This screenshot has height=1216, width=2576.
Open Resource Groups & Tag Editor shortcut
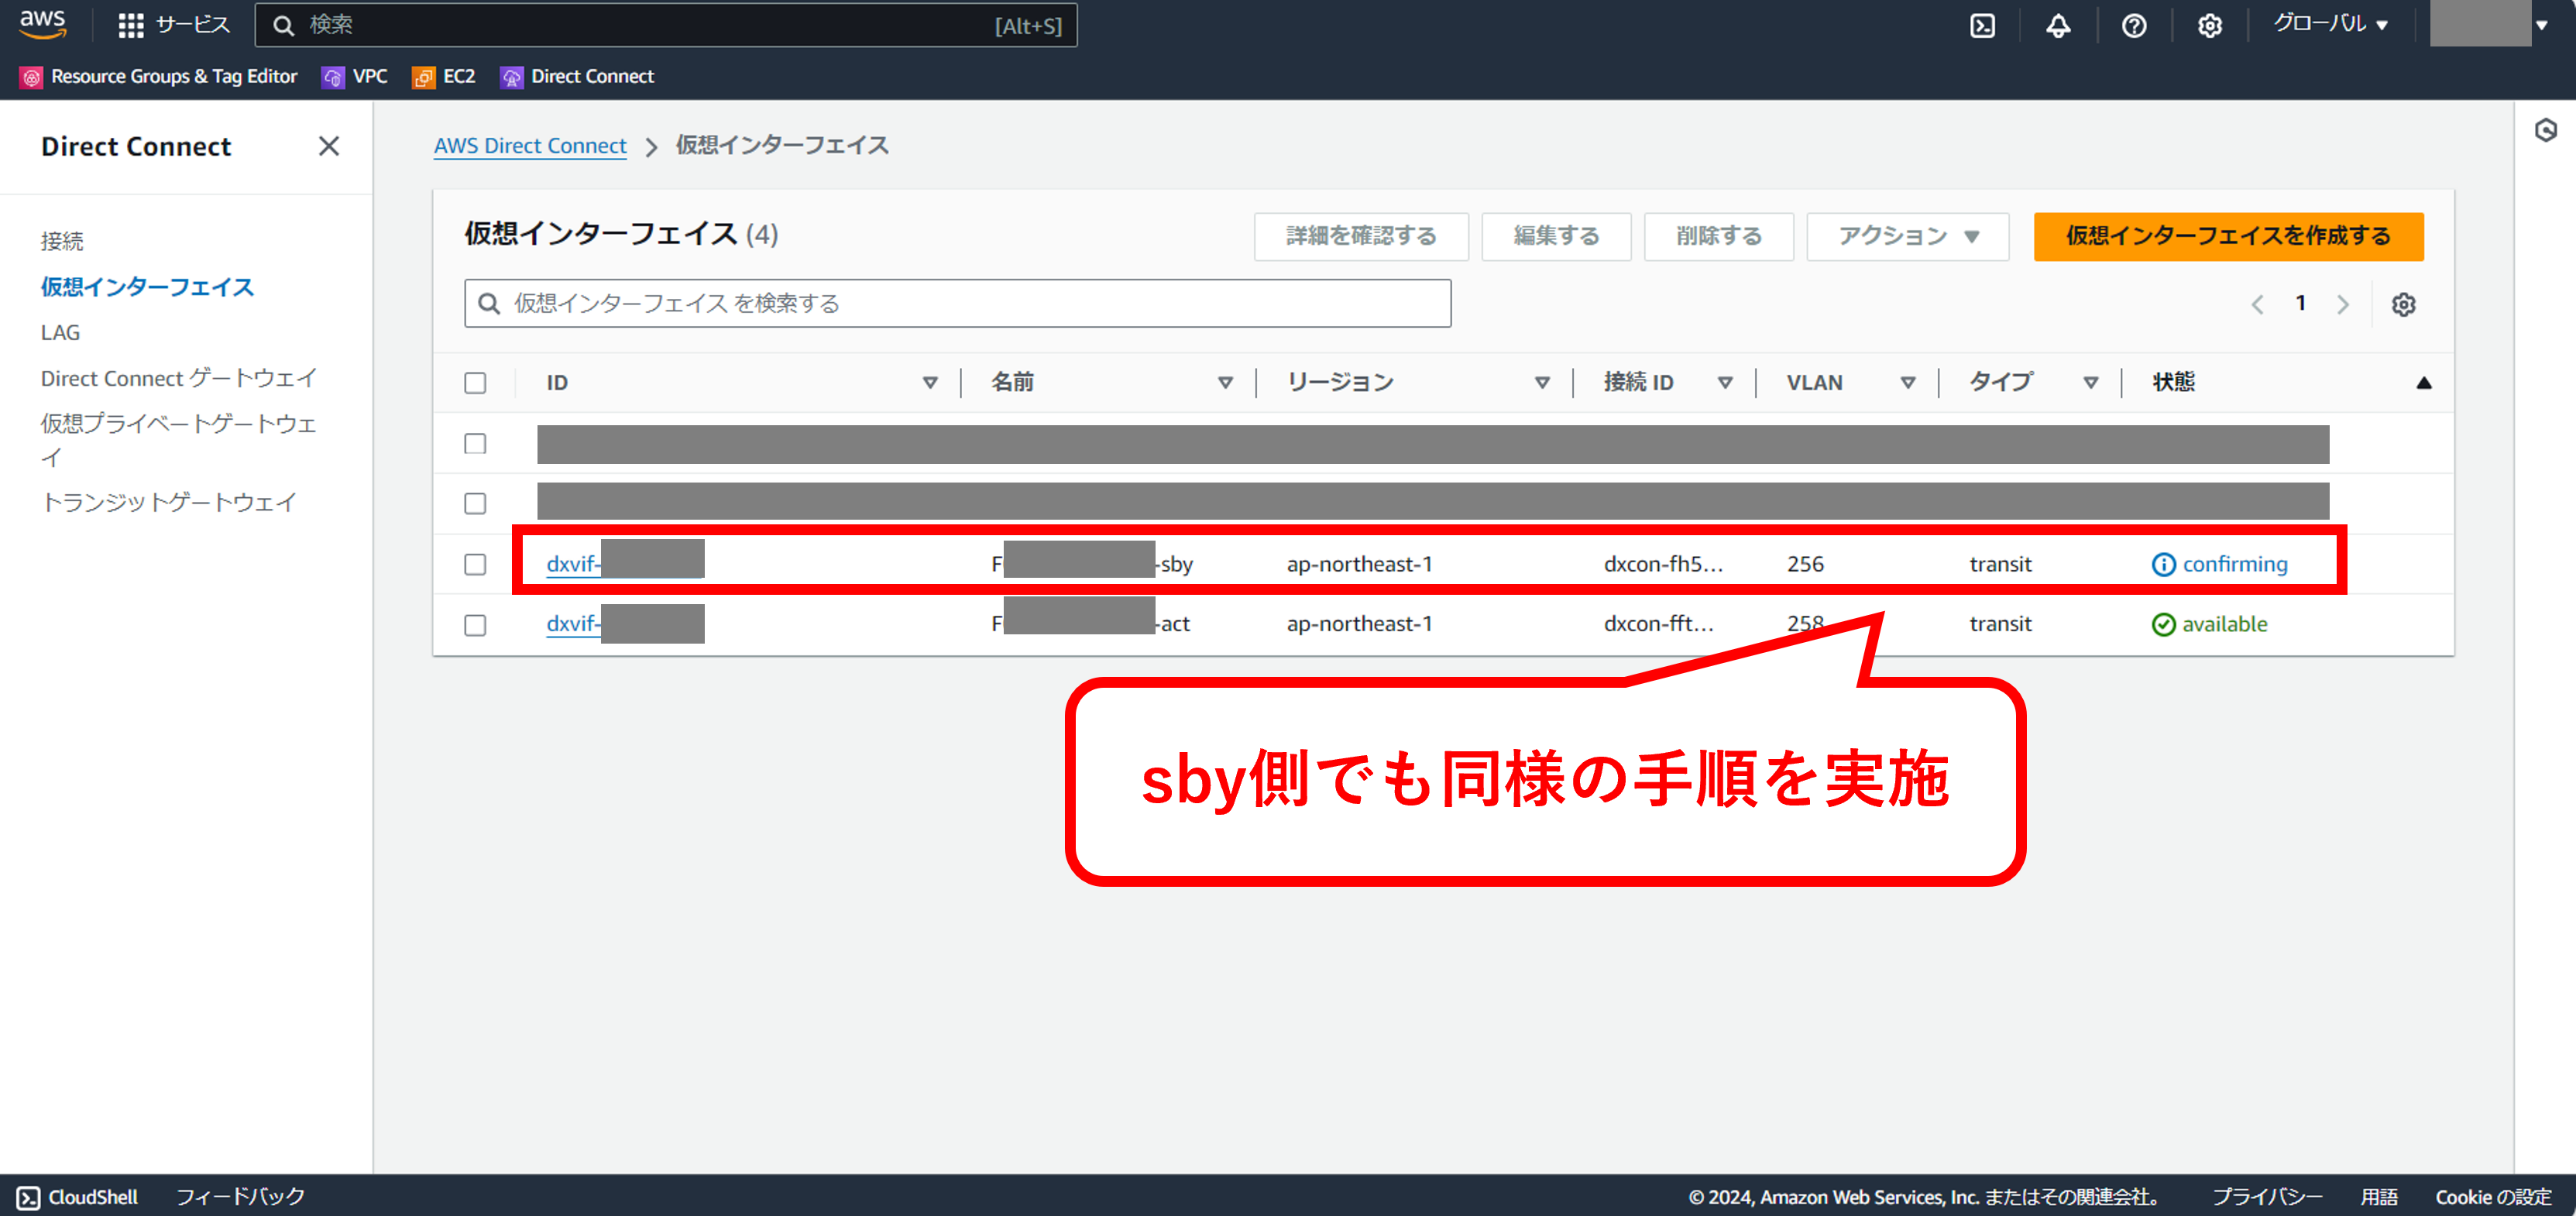[x=159, y=77]
